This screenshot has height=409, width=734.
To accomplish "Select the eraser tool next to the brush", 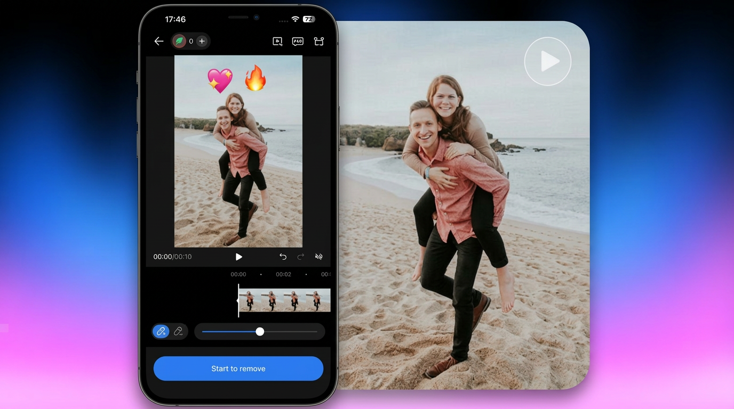I will (x=178, y=331).
